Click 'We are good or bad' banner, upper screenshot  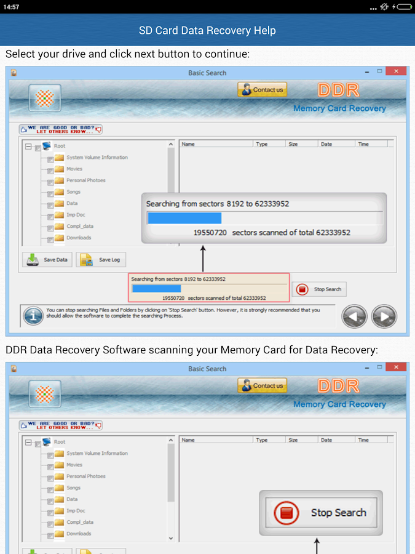(x=61, y=129)
